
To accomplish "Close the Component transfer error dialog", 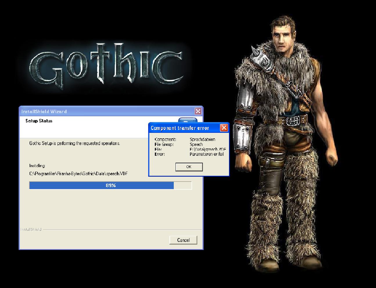I will click(224, 128).
